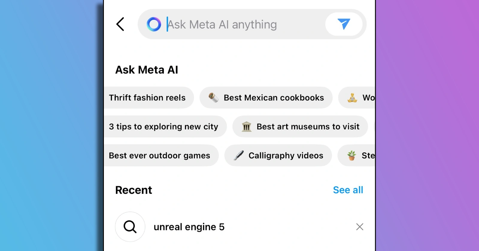
Task: Focus the Ask Meta AI anything field
Action: (x=239, y=25)
